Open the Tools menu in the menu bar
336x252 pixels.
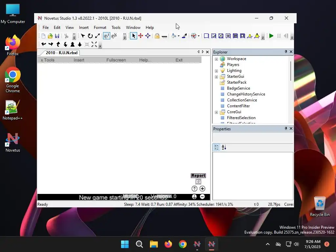point(116,28)
